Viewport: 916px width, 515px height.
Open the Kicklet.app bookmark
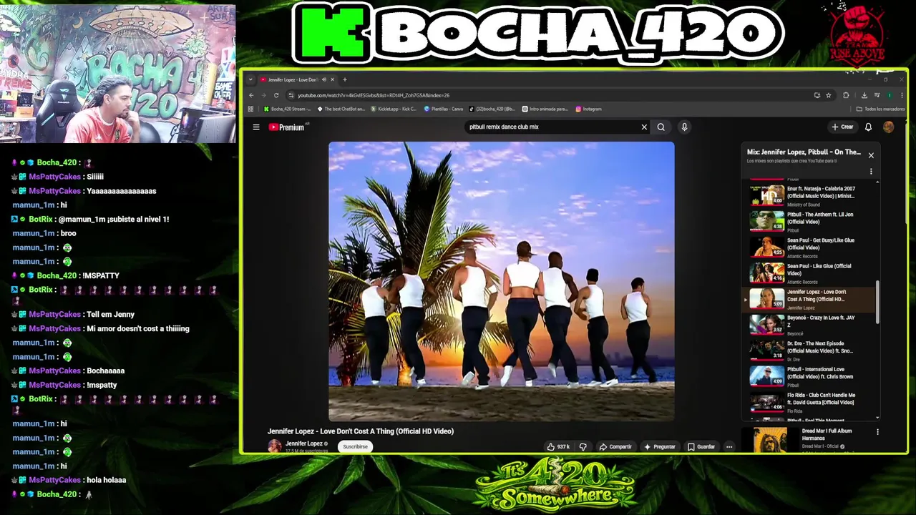[x=393, y=109]
